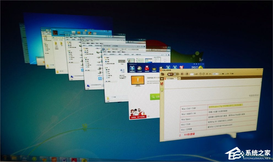Viewport: 273px width, 162px height.
Task: Open the zoom level dropdown showing 200%
Action: (x=215, y=74)
